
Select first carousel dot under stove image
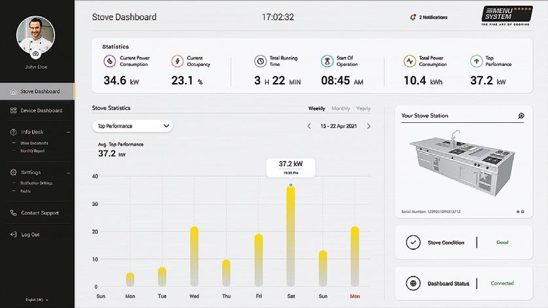tap(518, 212)
